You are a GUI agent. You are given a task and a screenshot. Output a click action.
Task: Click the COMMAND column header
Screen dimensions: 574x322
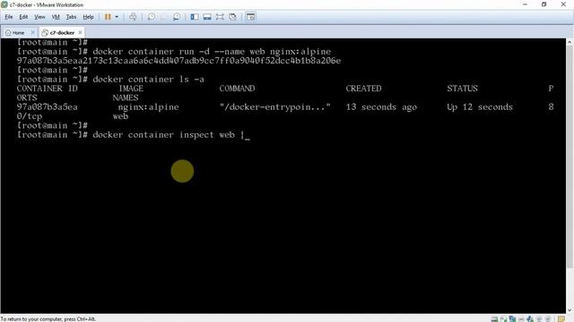click(237, 89)
